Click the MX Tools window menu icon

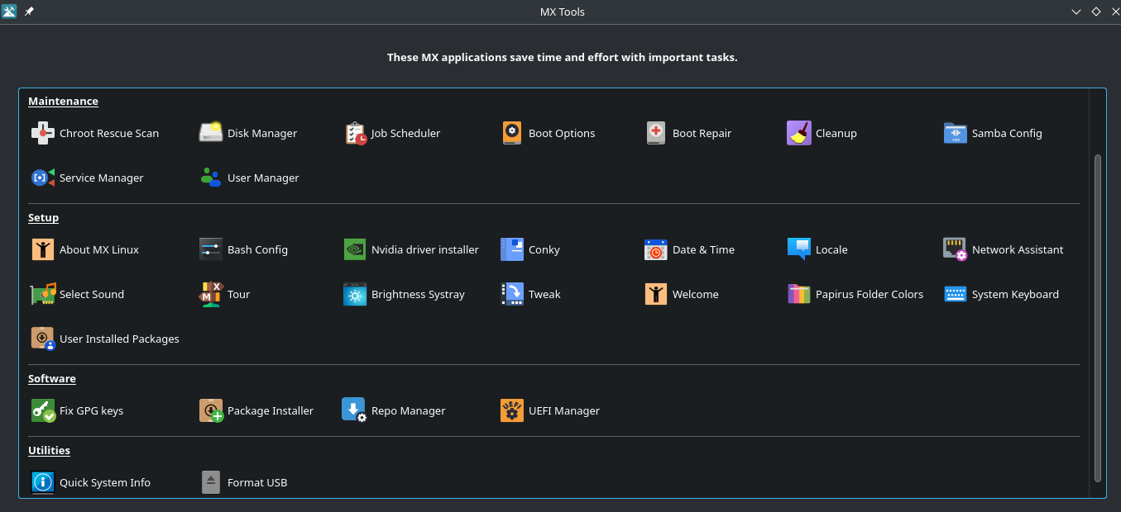click(x=10, y=12)
